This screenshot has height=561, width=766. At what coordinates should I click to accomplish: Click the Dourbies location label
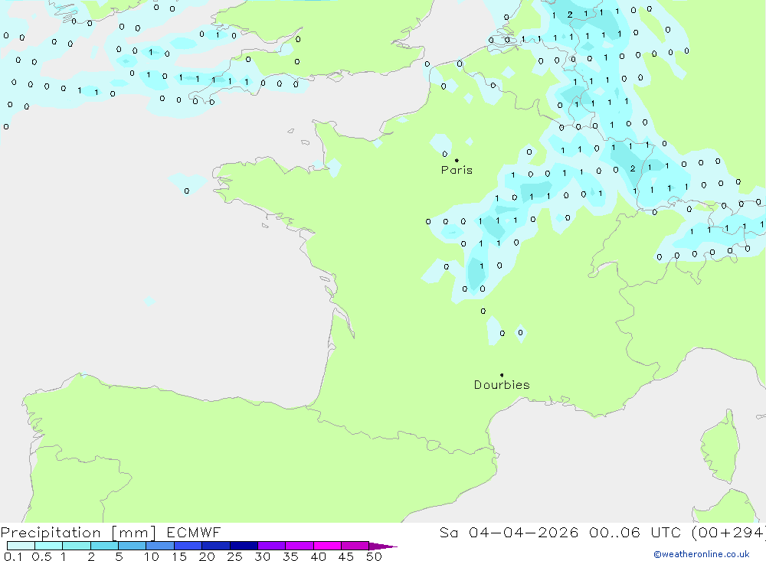[502, 385]
